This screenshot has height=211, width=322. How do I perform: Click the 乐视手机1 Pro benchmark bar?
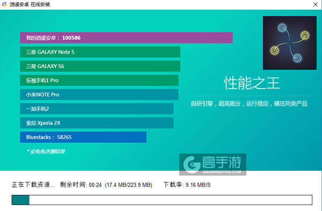pyautogui.click(x=99, y=81)
